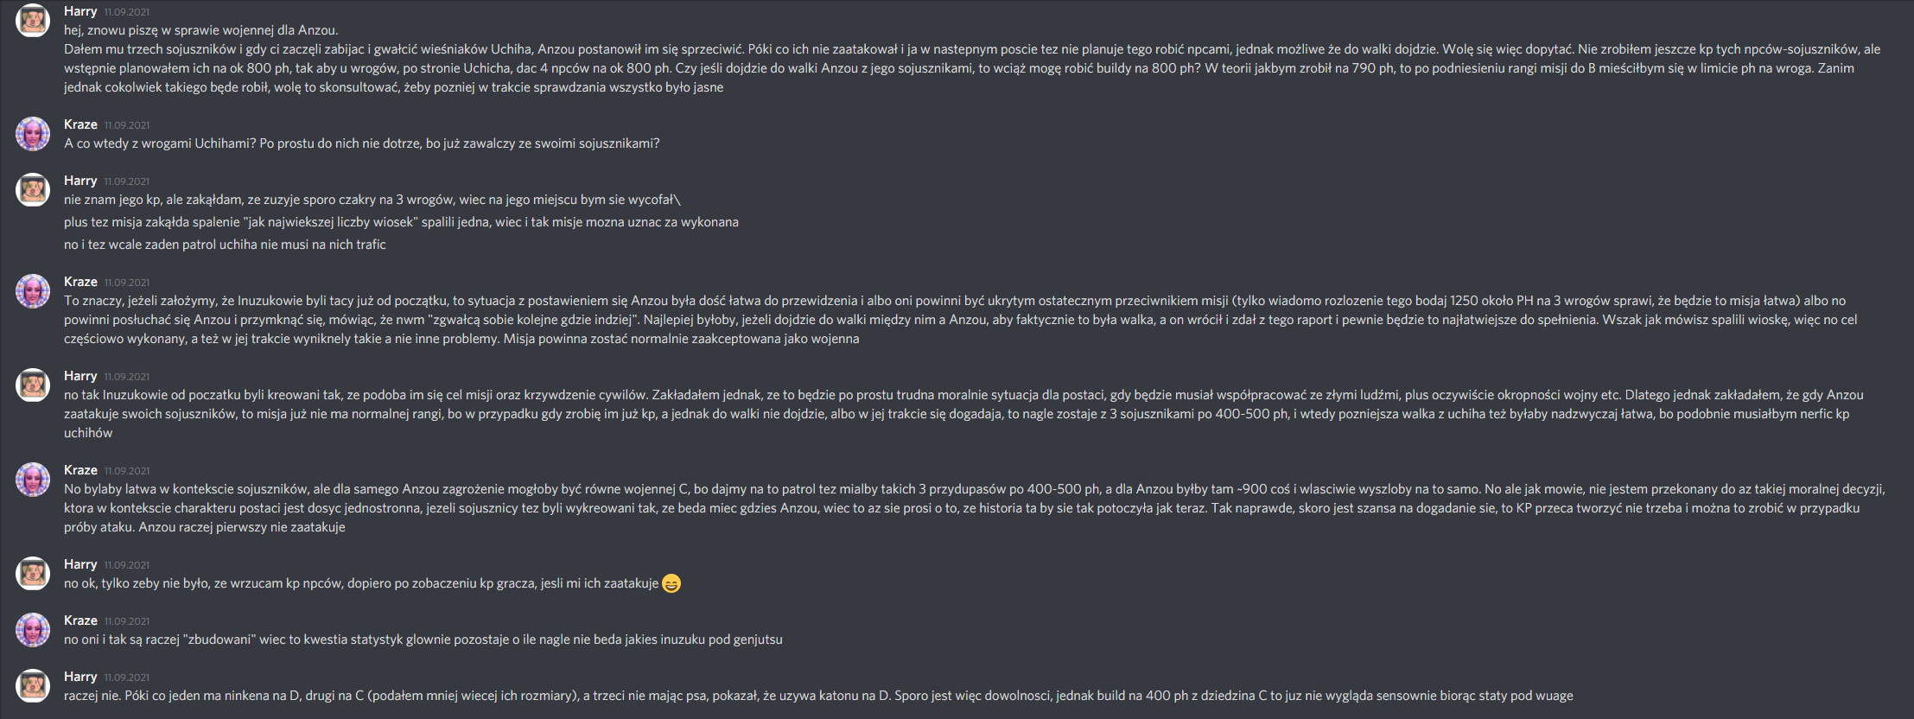Screen dimensions: 1914x719
Task: Click Kraze username above 'To znaczy, jeżeli założymy'
Action: [80, 282]
